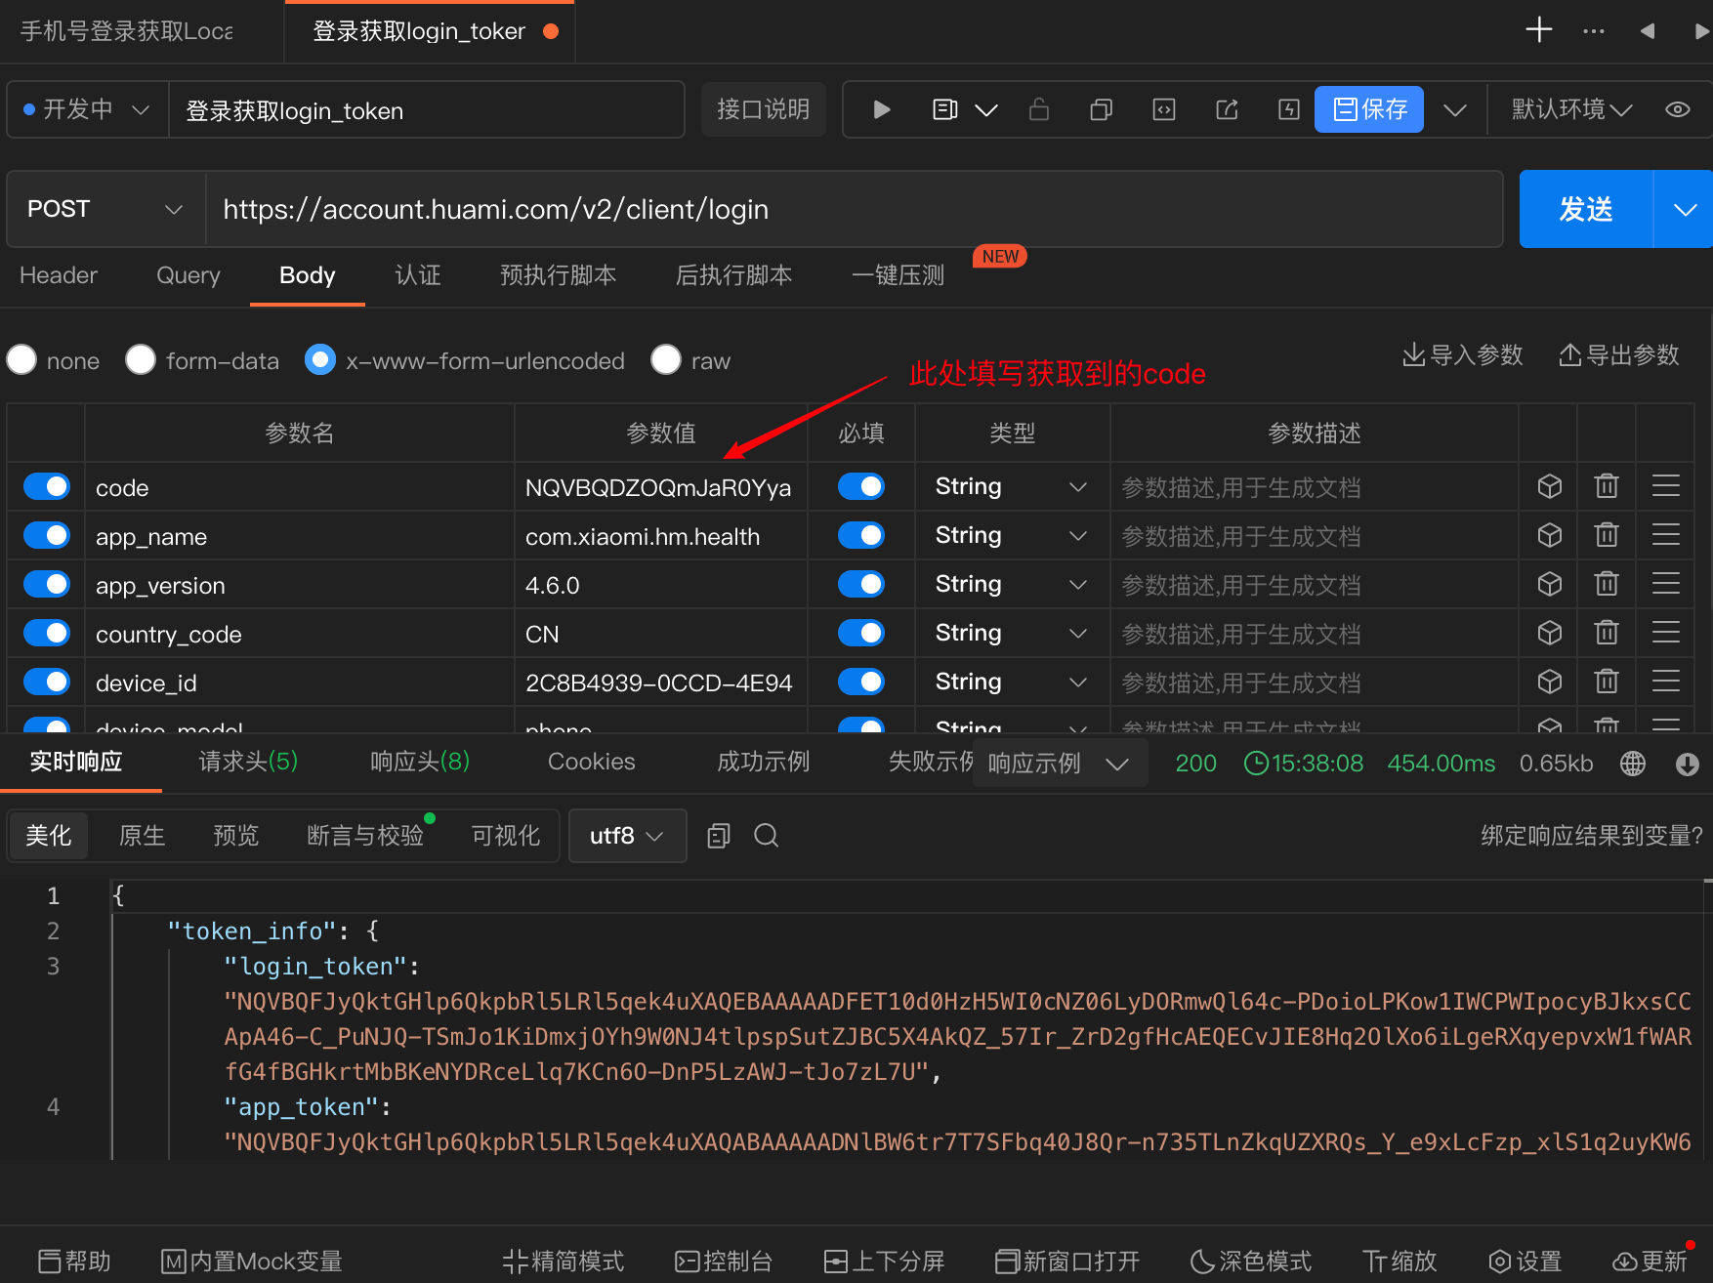The image size is (1713, 1283).
Task: Search within the response with magnifier icon
Action: 767,836
